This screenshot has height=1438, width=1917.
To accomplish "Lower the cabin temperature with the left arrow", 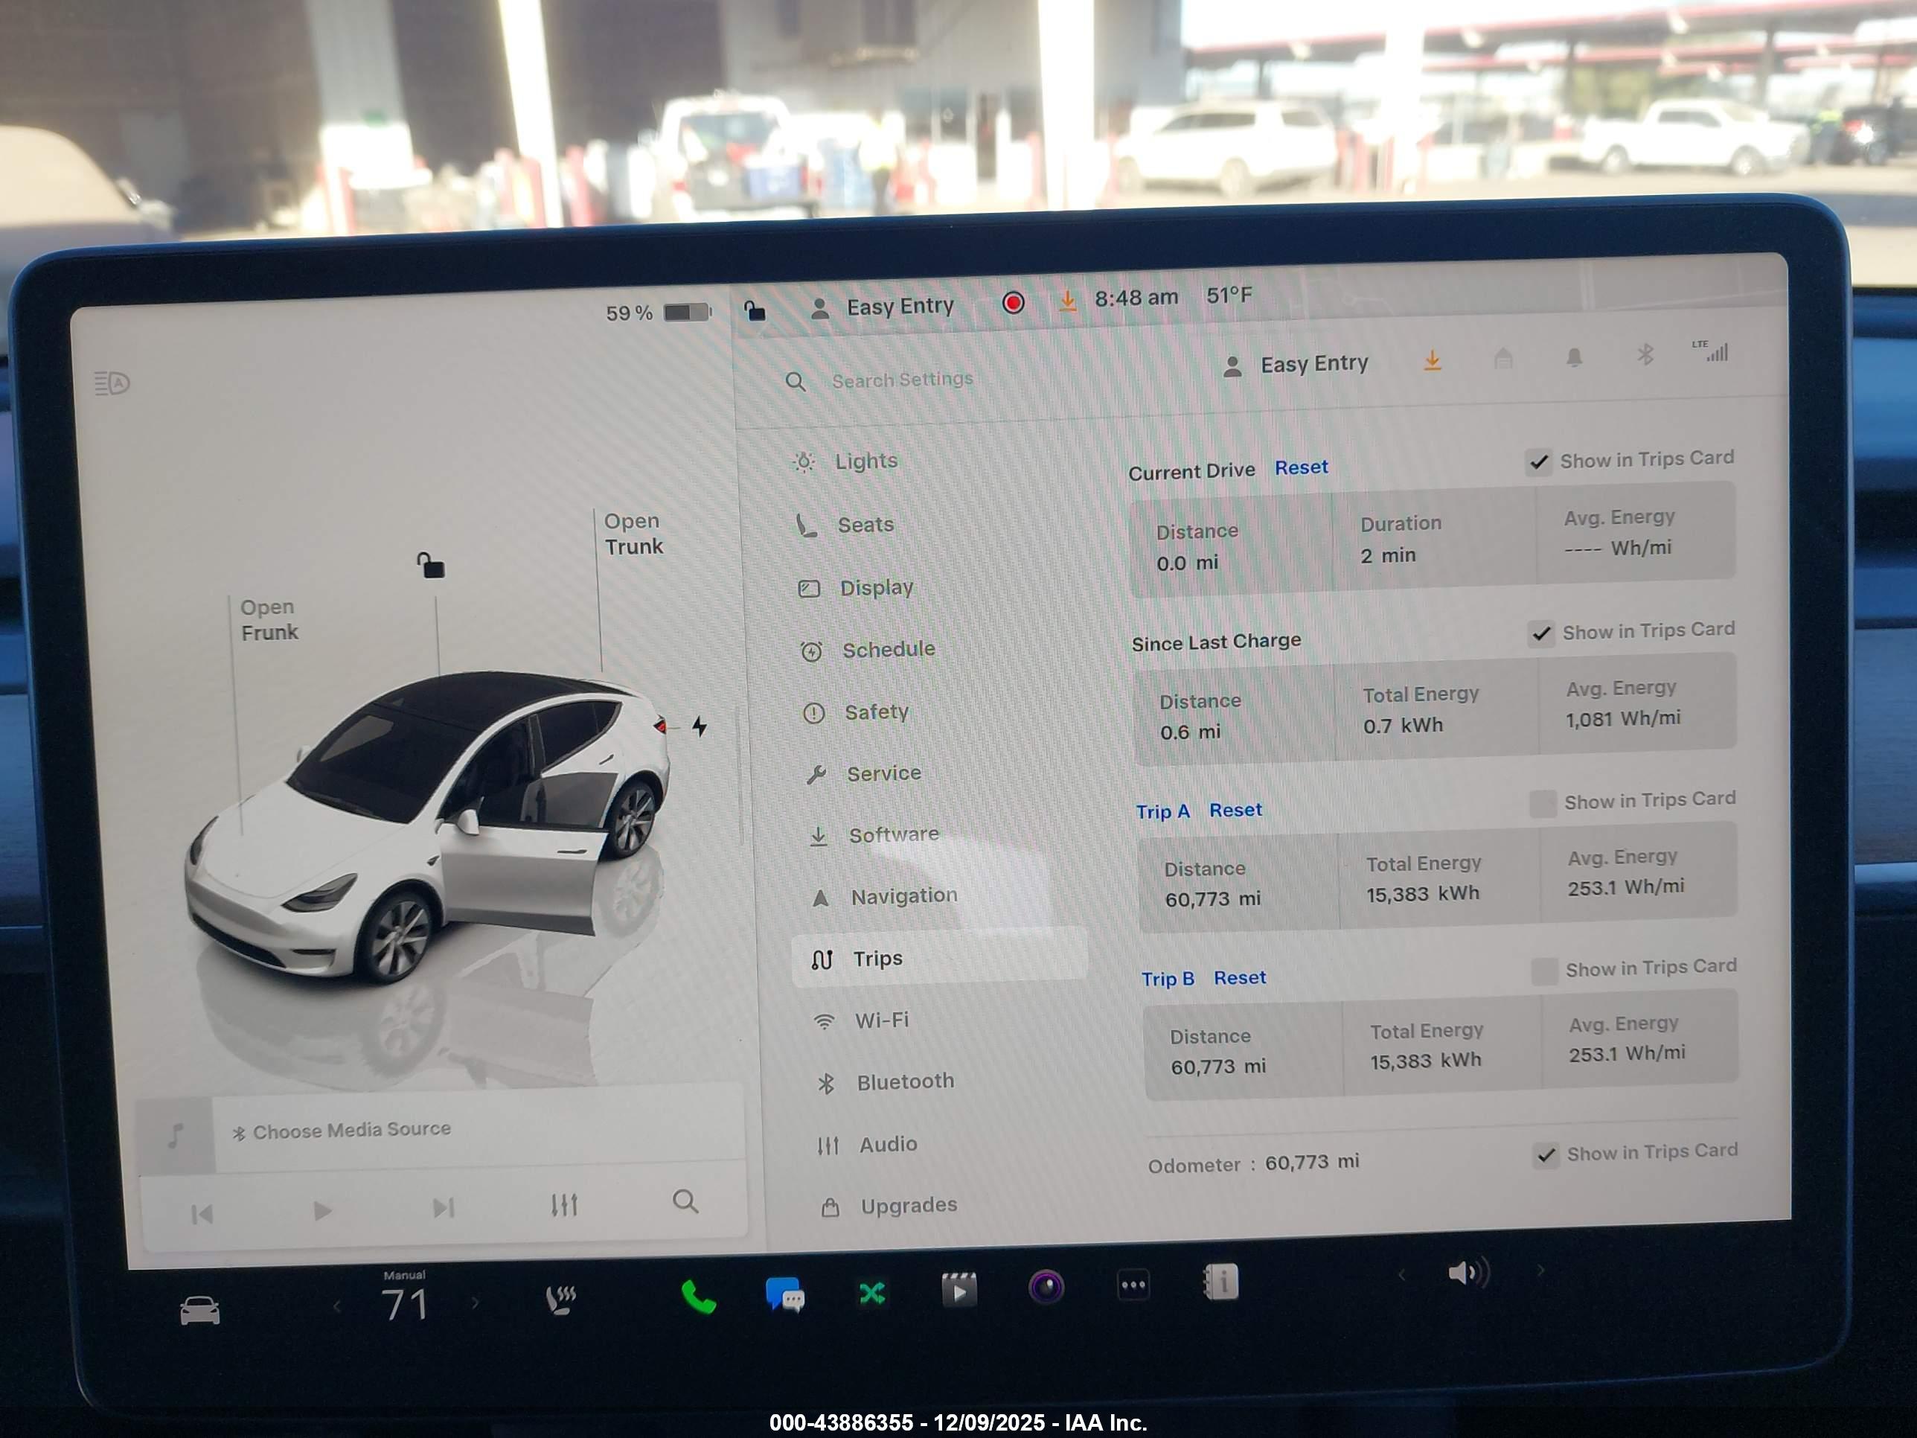I will coord(337,1306).
